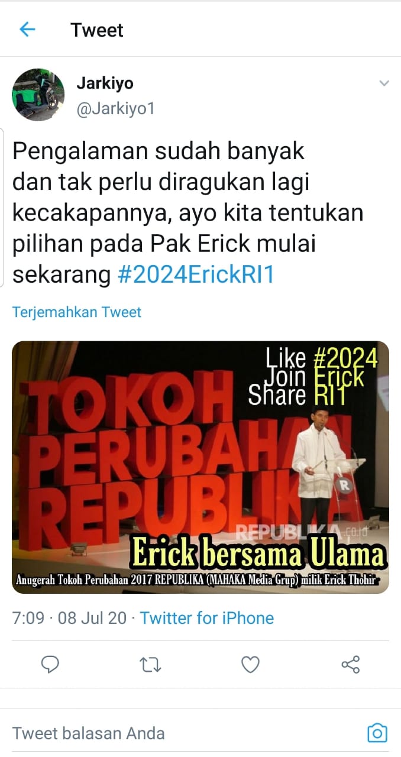Select the @Jarkiyo1 handle

click(x=115, y=109)
